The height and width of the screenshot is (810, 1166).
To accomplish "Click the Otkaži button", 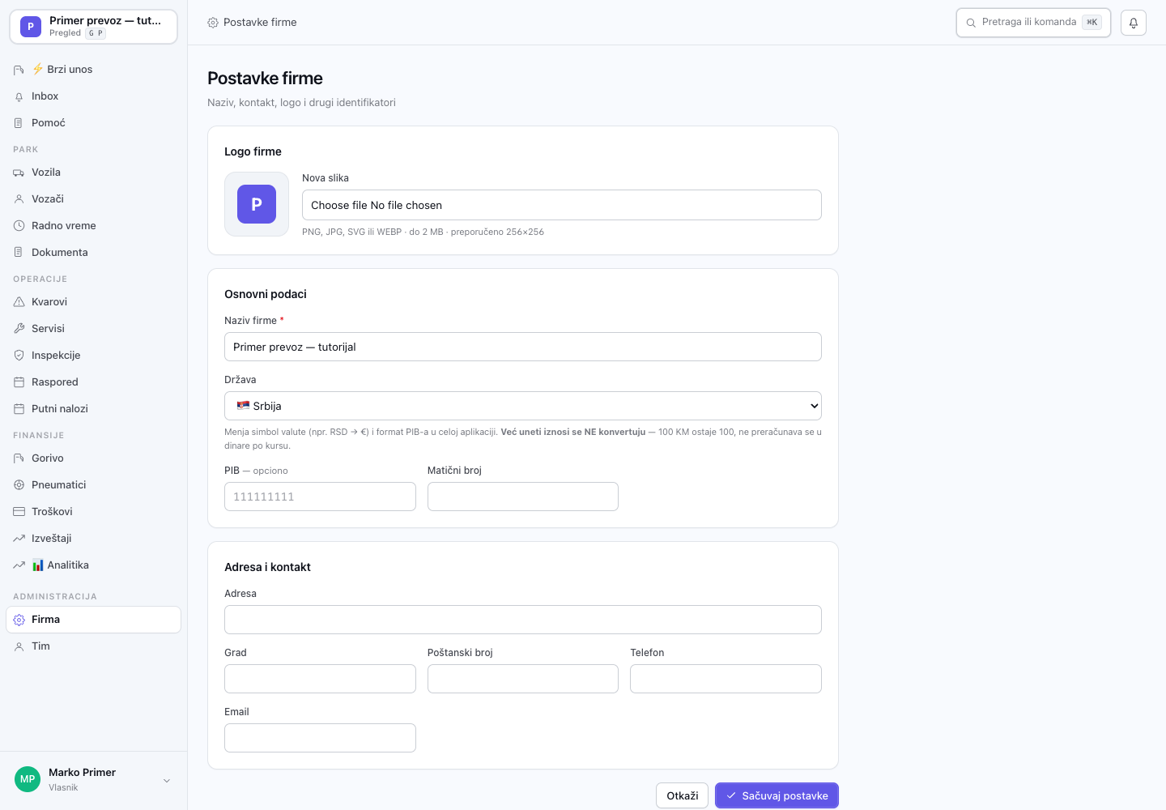I will point(683,795).
